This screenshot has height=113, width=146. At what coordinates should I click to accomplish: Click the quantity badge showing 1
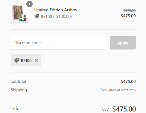pyautogui.click(x=29, y=4)
